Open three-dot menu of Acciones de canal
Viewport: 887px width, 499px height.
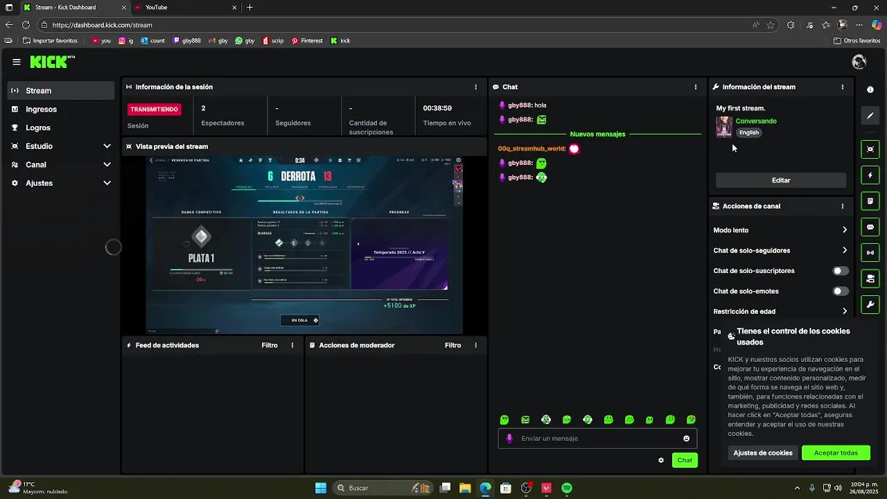point(843,207)
